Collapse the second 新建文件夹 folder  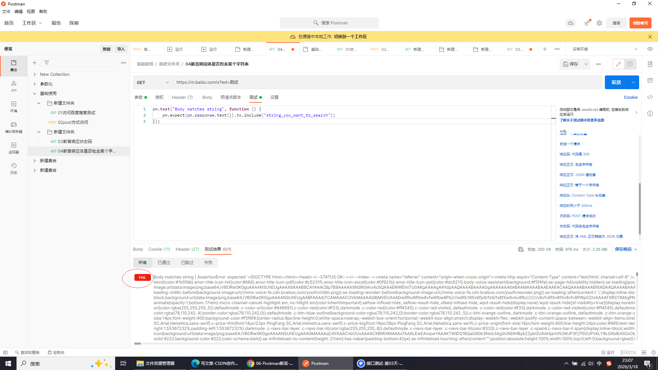(39, 132)
